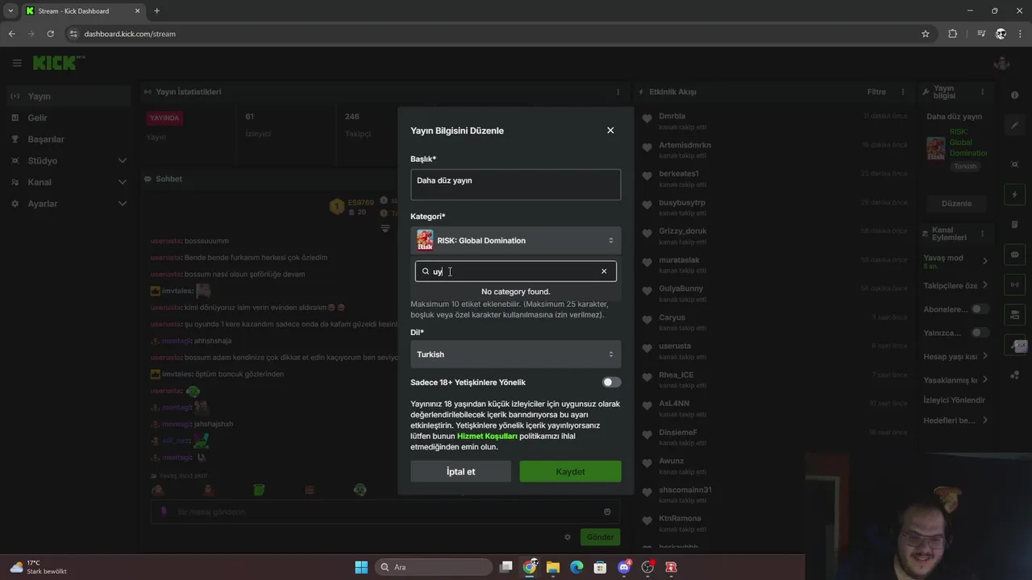Screen dimensions: 1032x580
Task: Toggle the Abonelere chat mode switch
Action: click(x=980, y=309)
